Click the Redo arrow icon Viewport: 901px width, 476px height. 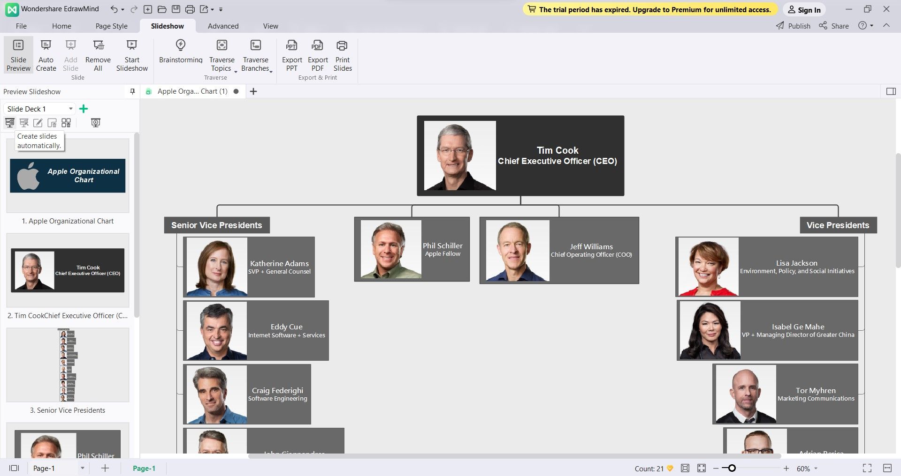134,9
